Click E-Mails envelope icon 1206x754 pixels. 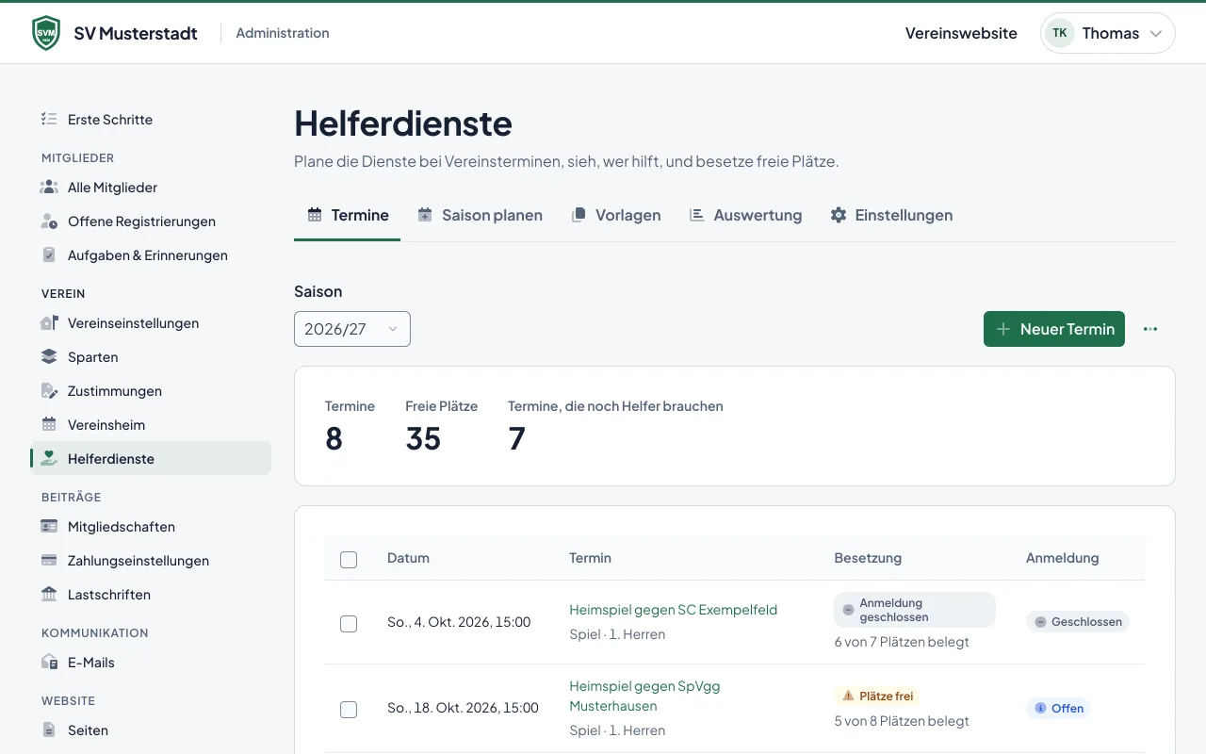click(49, 663)
